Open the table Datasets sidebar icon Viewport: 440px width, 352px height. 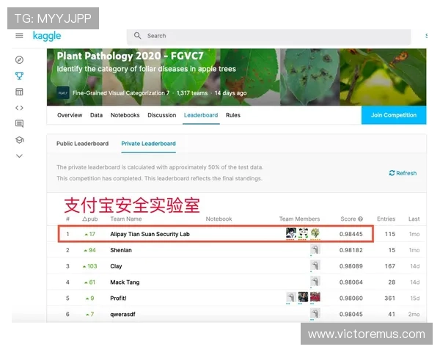click(x=19, y=92)
